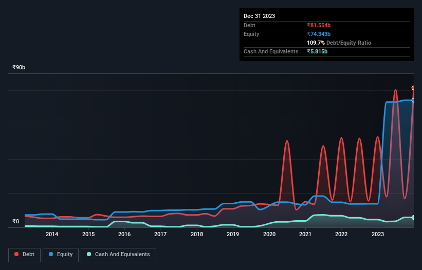Click the blue Equity endpoint marker

click(x=413, y=100)
